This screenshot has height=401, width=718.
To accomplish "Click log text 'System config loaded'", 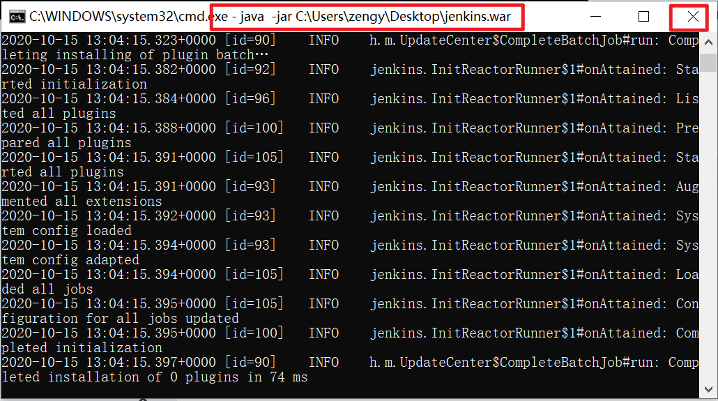I will point(66,231).
